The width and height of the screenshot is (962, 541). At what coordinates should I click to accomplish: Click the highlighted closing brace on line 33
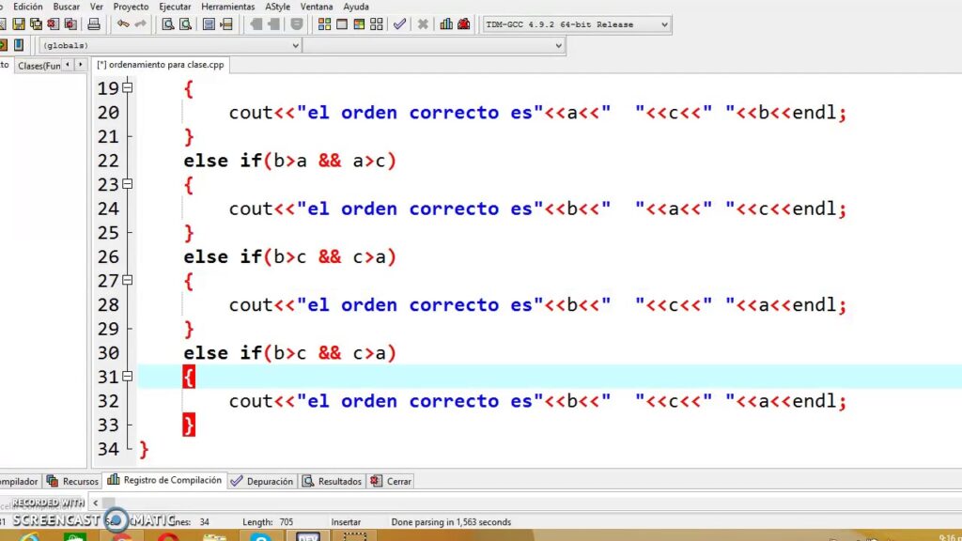tap(188, 425)
